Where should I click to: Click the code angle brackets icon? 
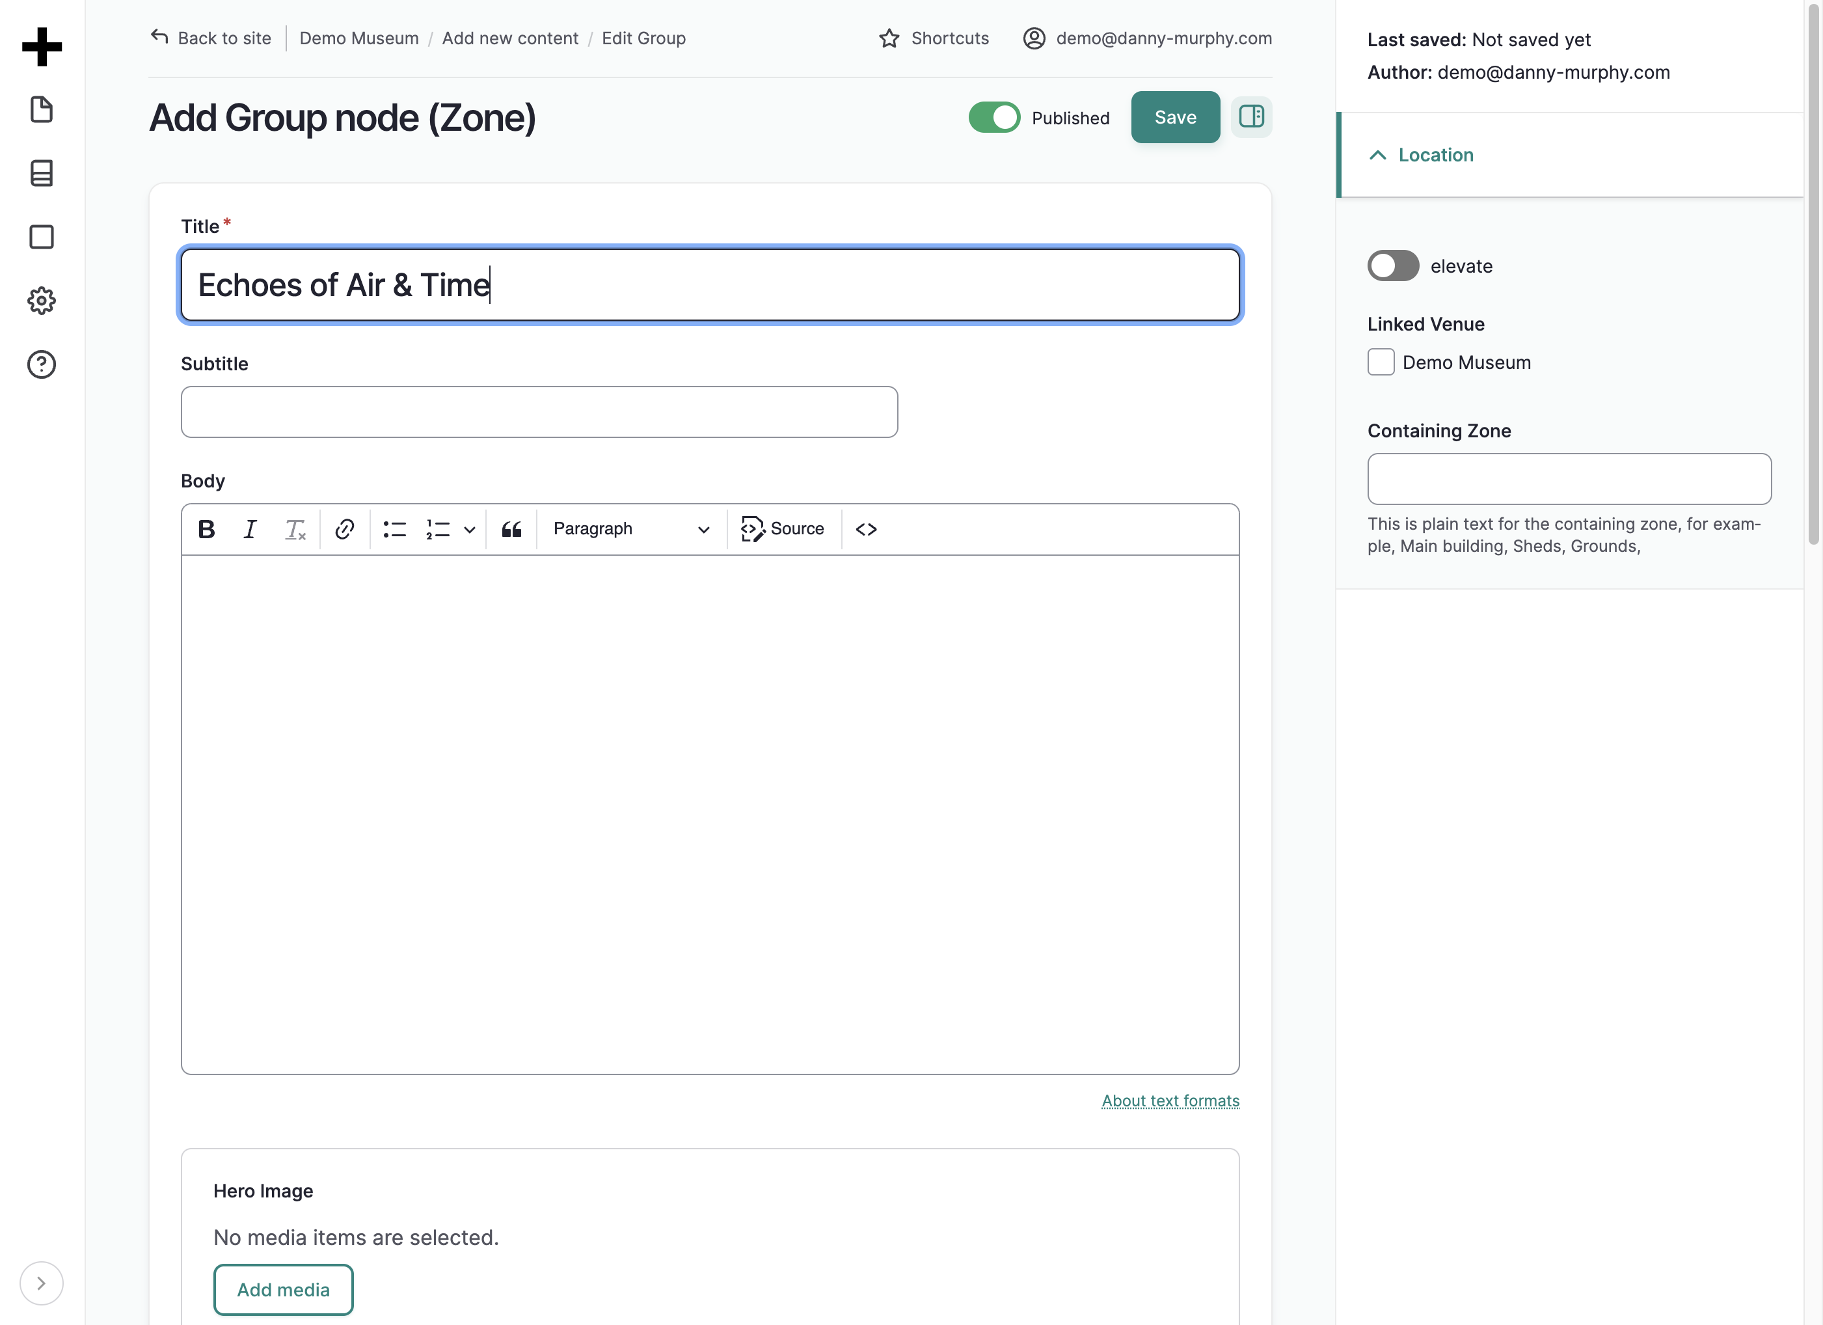pos(867,529)
